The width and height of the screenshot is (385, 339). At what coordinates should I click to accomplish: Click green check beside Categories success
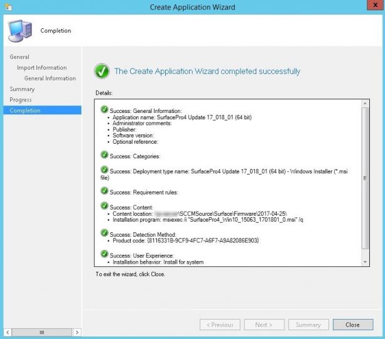[104, 154]
